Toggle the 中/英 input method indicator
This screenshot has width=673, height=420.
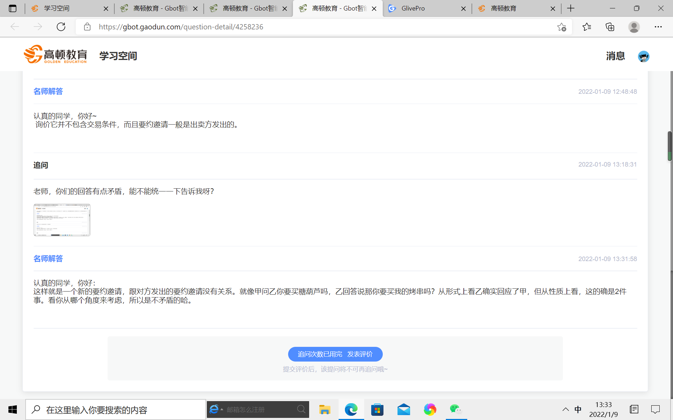578,409
